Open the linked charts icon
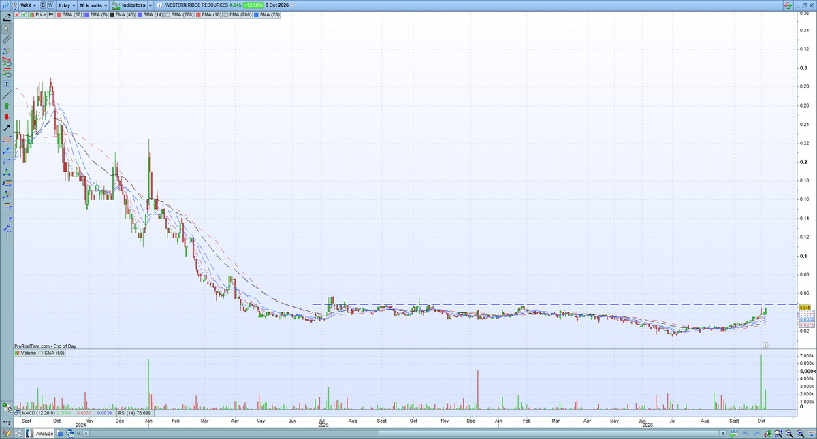 click(70, 434)
